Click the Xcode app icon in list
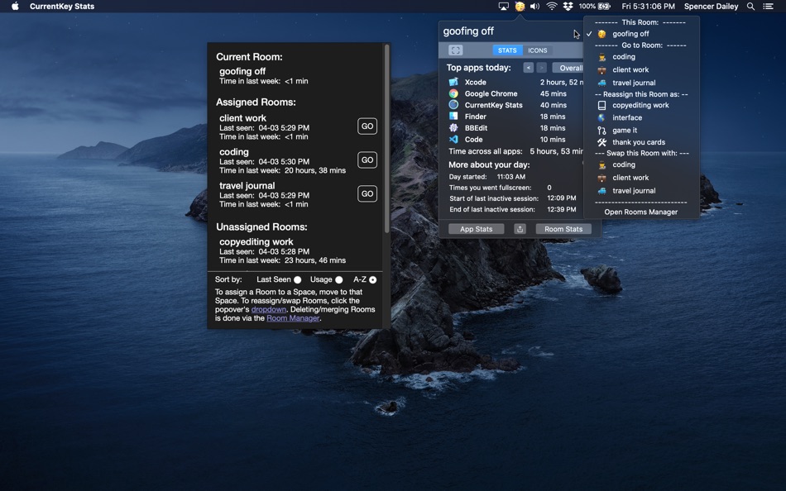Viewport: 786px width, 491px height. pyautogui.click(x=453, y=83)
